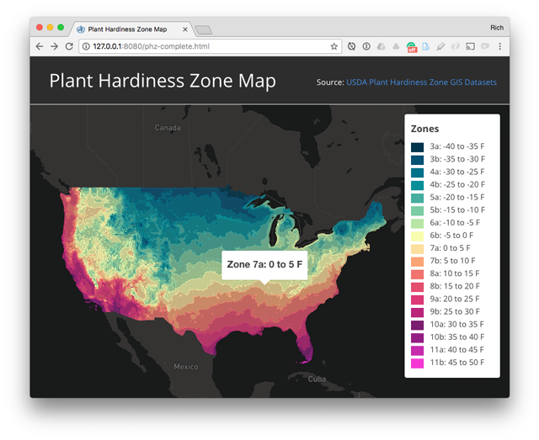
Task: Click the 7a: 0 to 5 F legend swatch
Action: 417,249
